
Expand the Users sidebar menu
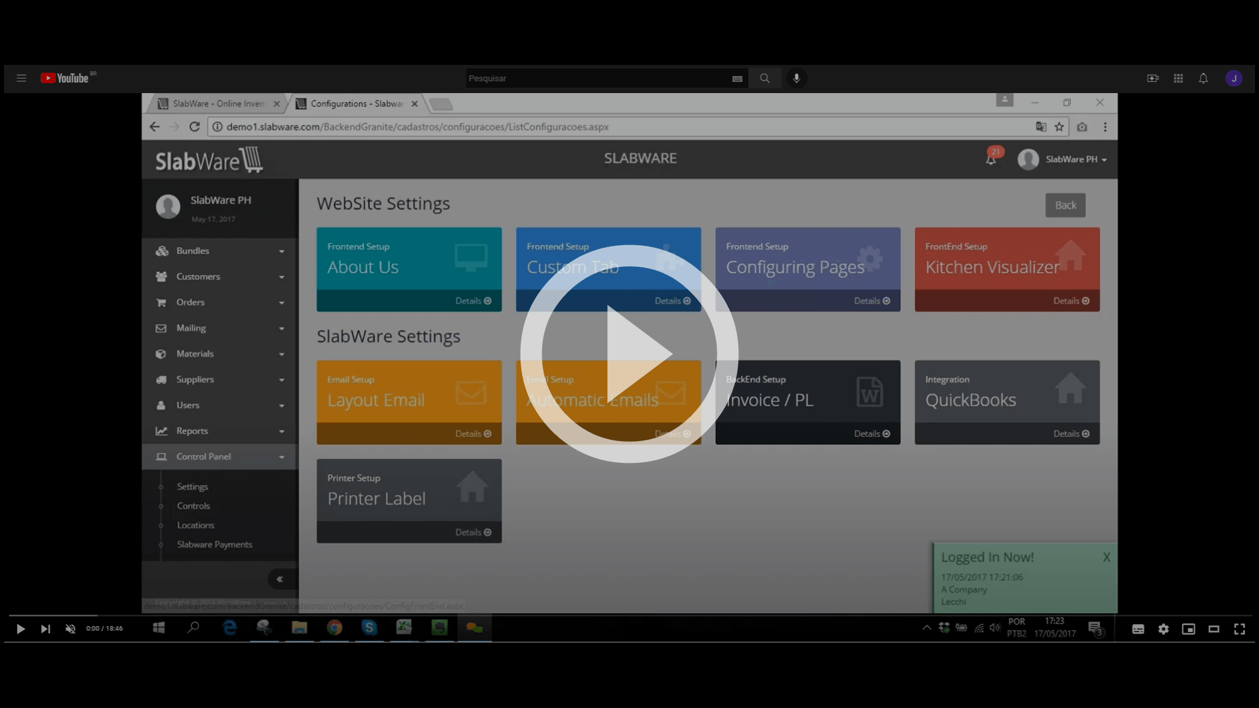220,405
